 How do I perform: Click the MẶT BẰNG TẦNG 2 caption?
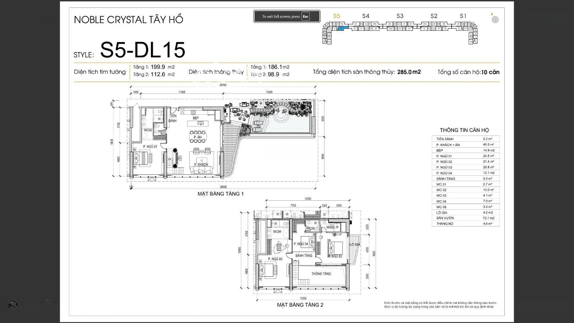coord(300,305)
